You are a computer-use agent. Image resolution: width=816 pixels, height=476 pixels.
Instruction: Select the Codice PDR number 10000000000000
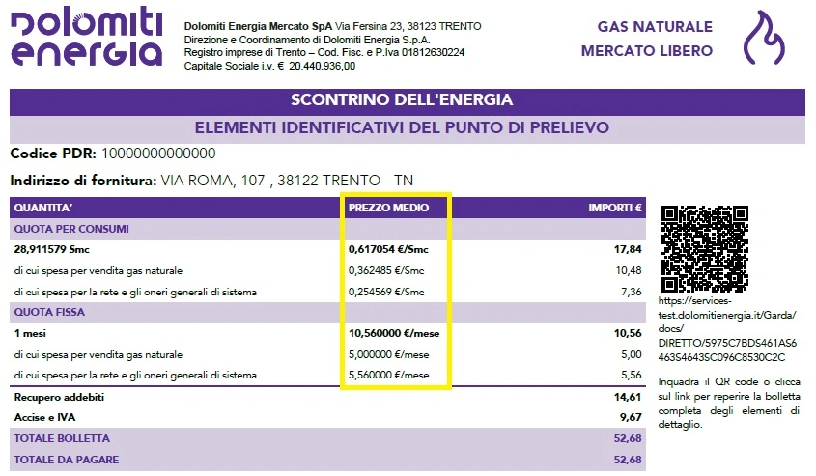coord(158,154)
